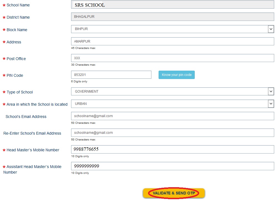This screenshot has height=200, width=275.
Task: Click the Head Master's Mobile Number label
Action: (x=33, y=150)
